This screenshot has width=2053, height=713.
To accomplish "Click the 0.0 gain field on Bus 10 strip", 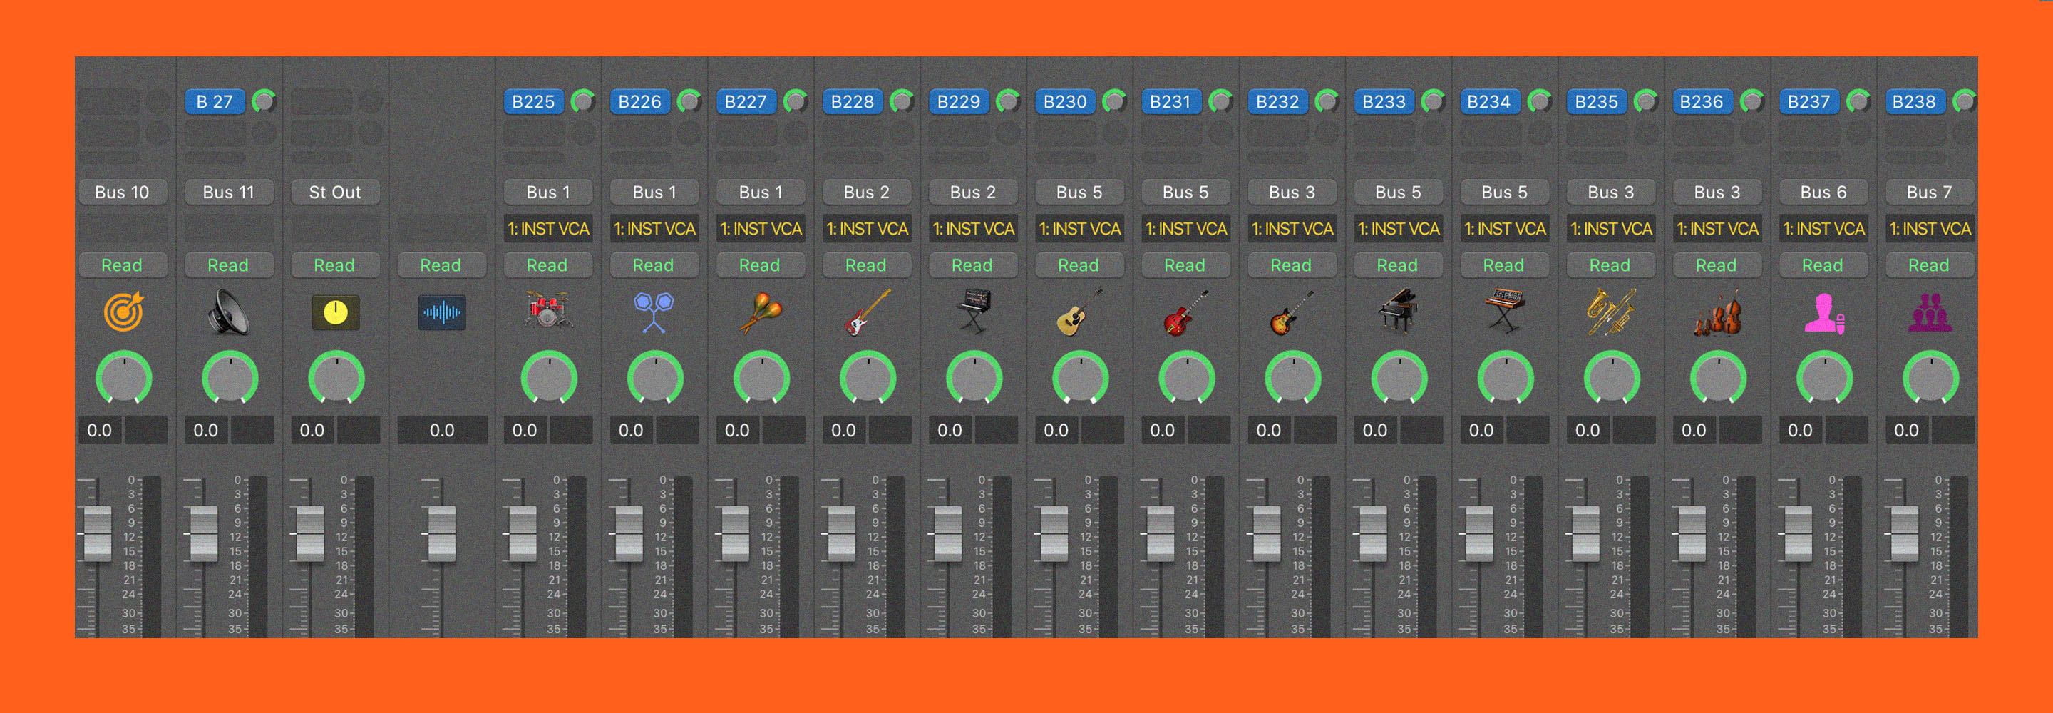I will coord(100,431).
